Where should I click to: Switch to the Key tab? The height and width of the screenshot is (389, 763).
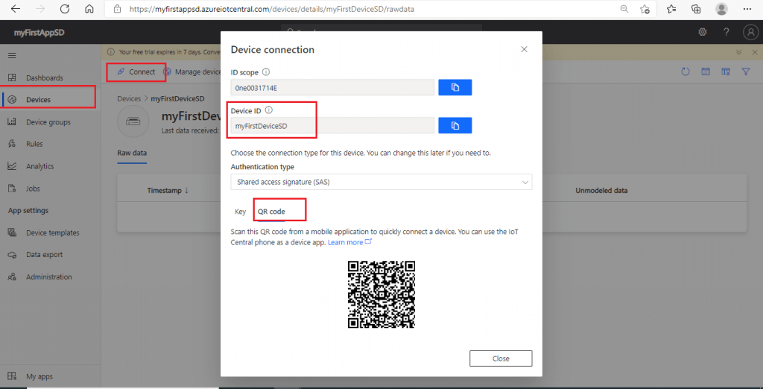[241, 212]
